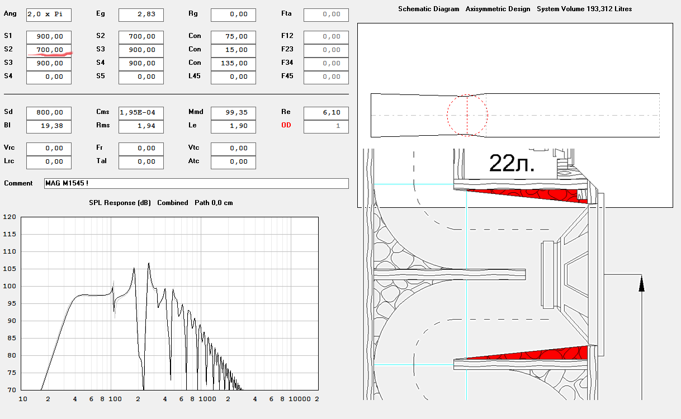The height and width of the screenshot is (419, 681).
Task: Click the 10000 label on the frequency axis
Action: (299, 399)
